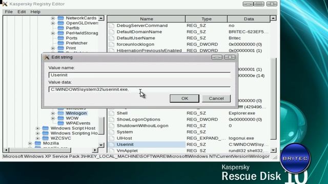328x184 pixels.
Task: Select the PerHwIdStorage folder icon
Action: 60,33
